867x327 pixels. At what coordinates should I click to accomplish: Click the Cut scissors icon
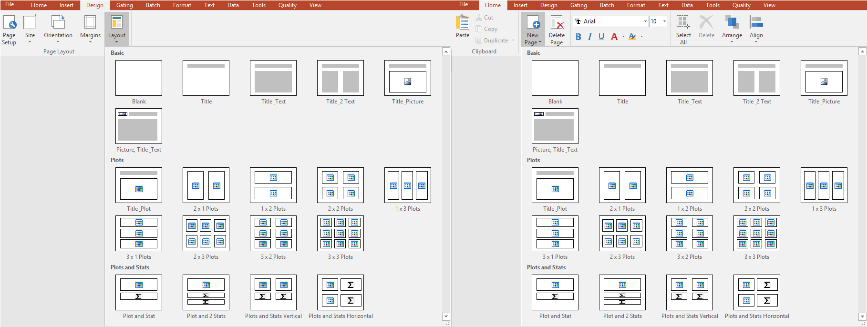click(x=479, y=18)
